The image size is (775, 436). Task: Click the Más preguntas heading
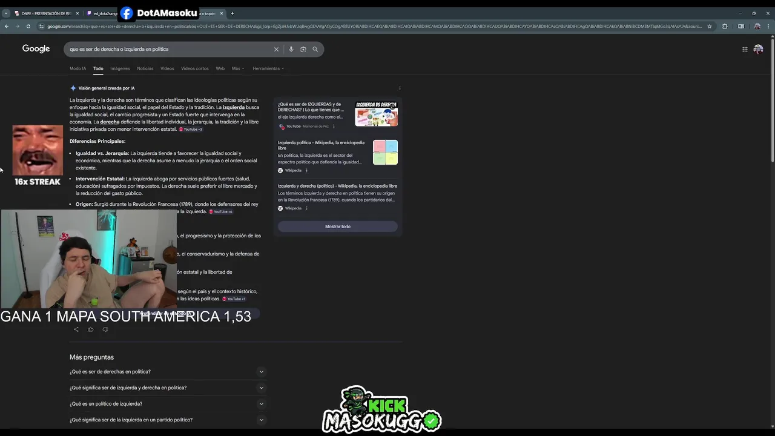click(91, 357)
